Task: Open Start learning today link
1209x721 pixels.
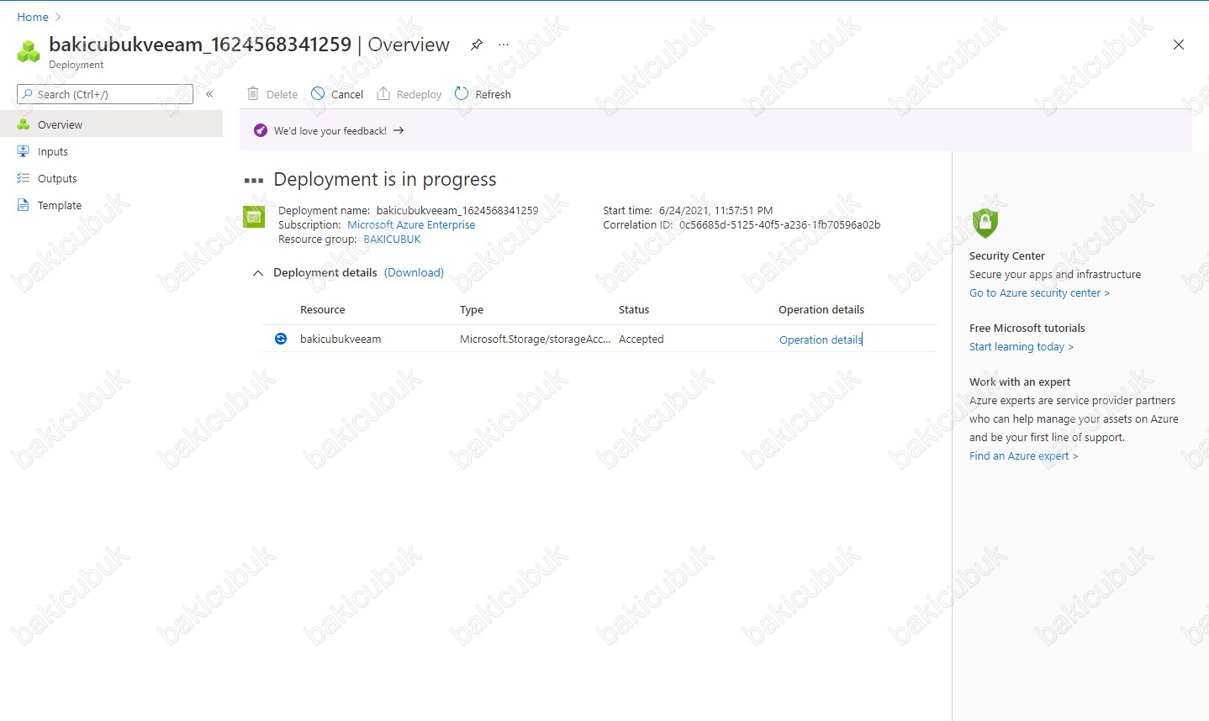Action: tap(1021, 347)
